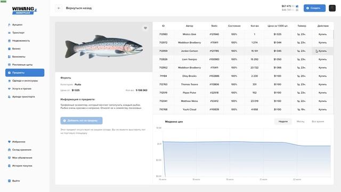This screenshot has height=192, width=341.
Task: Click the Кол-во column header
Action: (x=255, y=26)
